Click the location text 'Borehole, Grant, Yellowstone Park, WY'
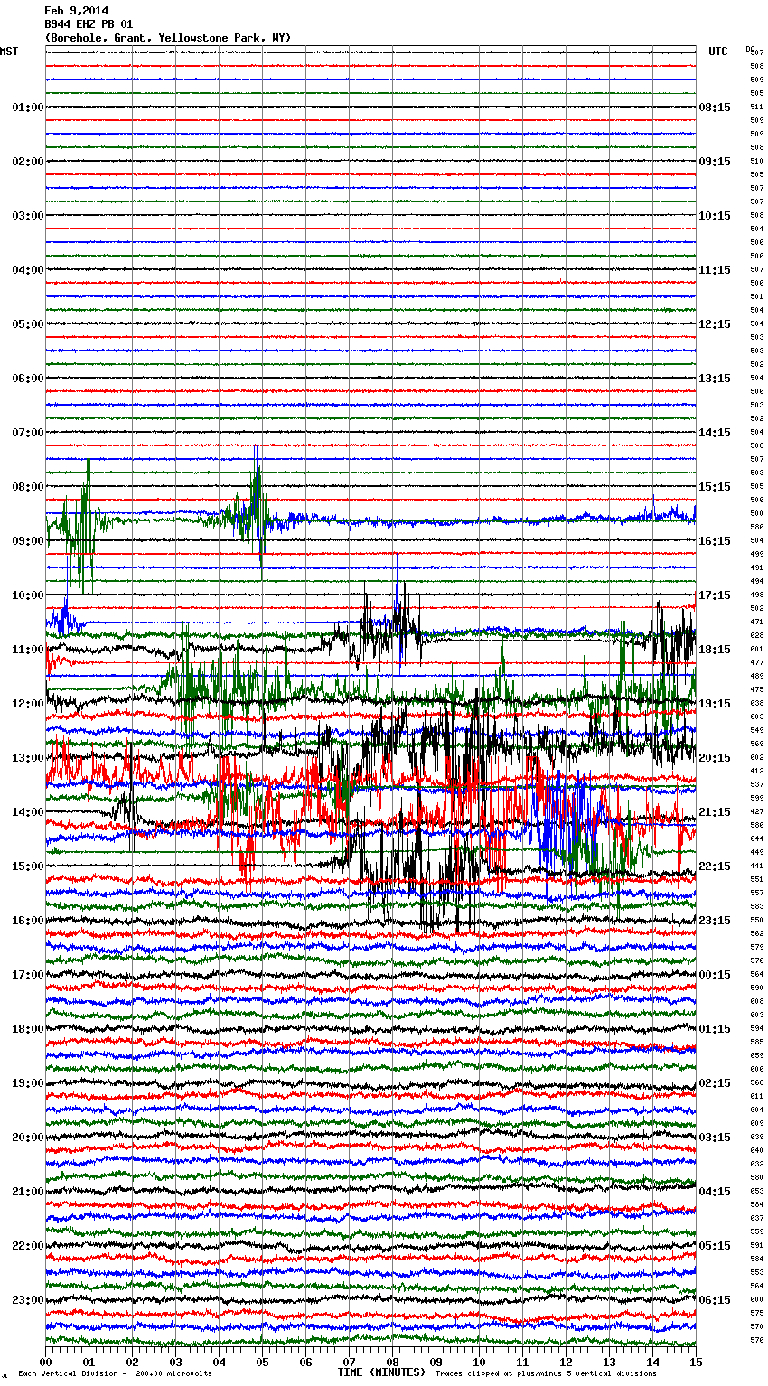 click(168, 38)
